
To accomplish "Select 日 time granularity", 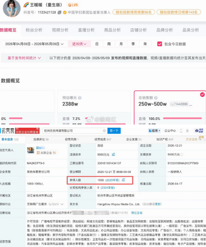I will click(97, 44).
